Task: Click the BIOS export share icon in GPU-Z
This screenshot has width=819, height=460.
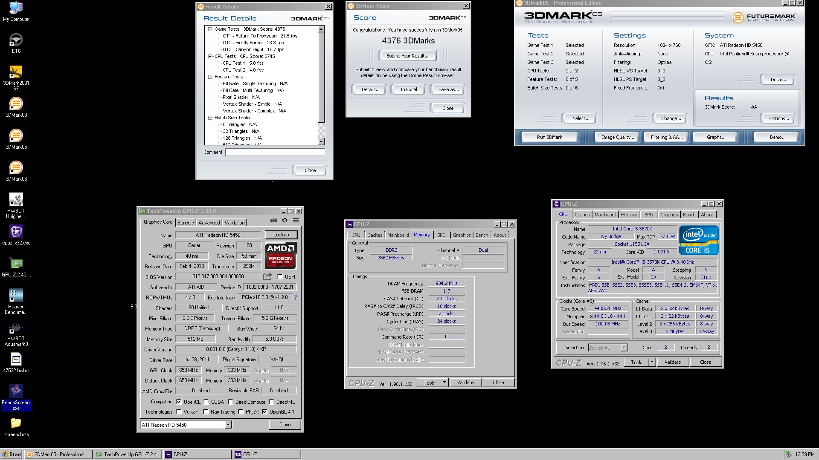Action: 267,276
